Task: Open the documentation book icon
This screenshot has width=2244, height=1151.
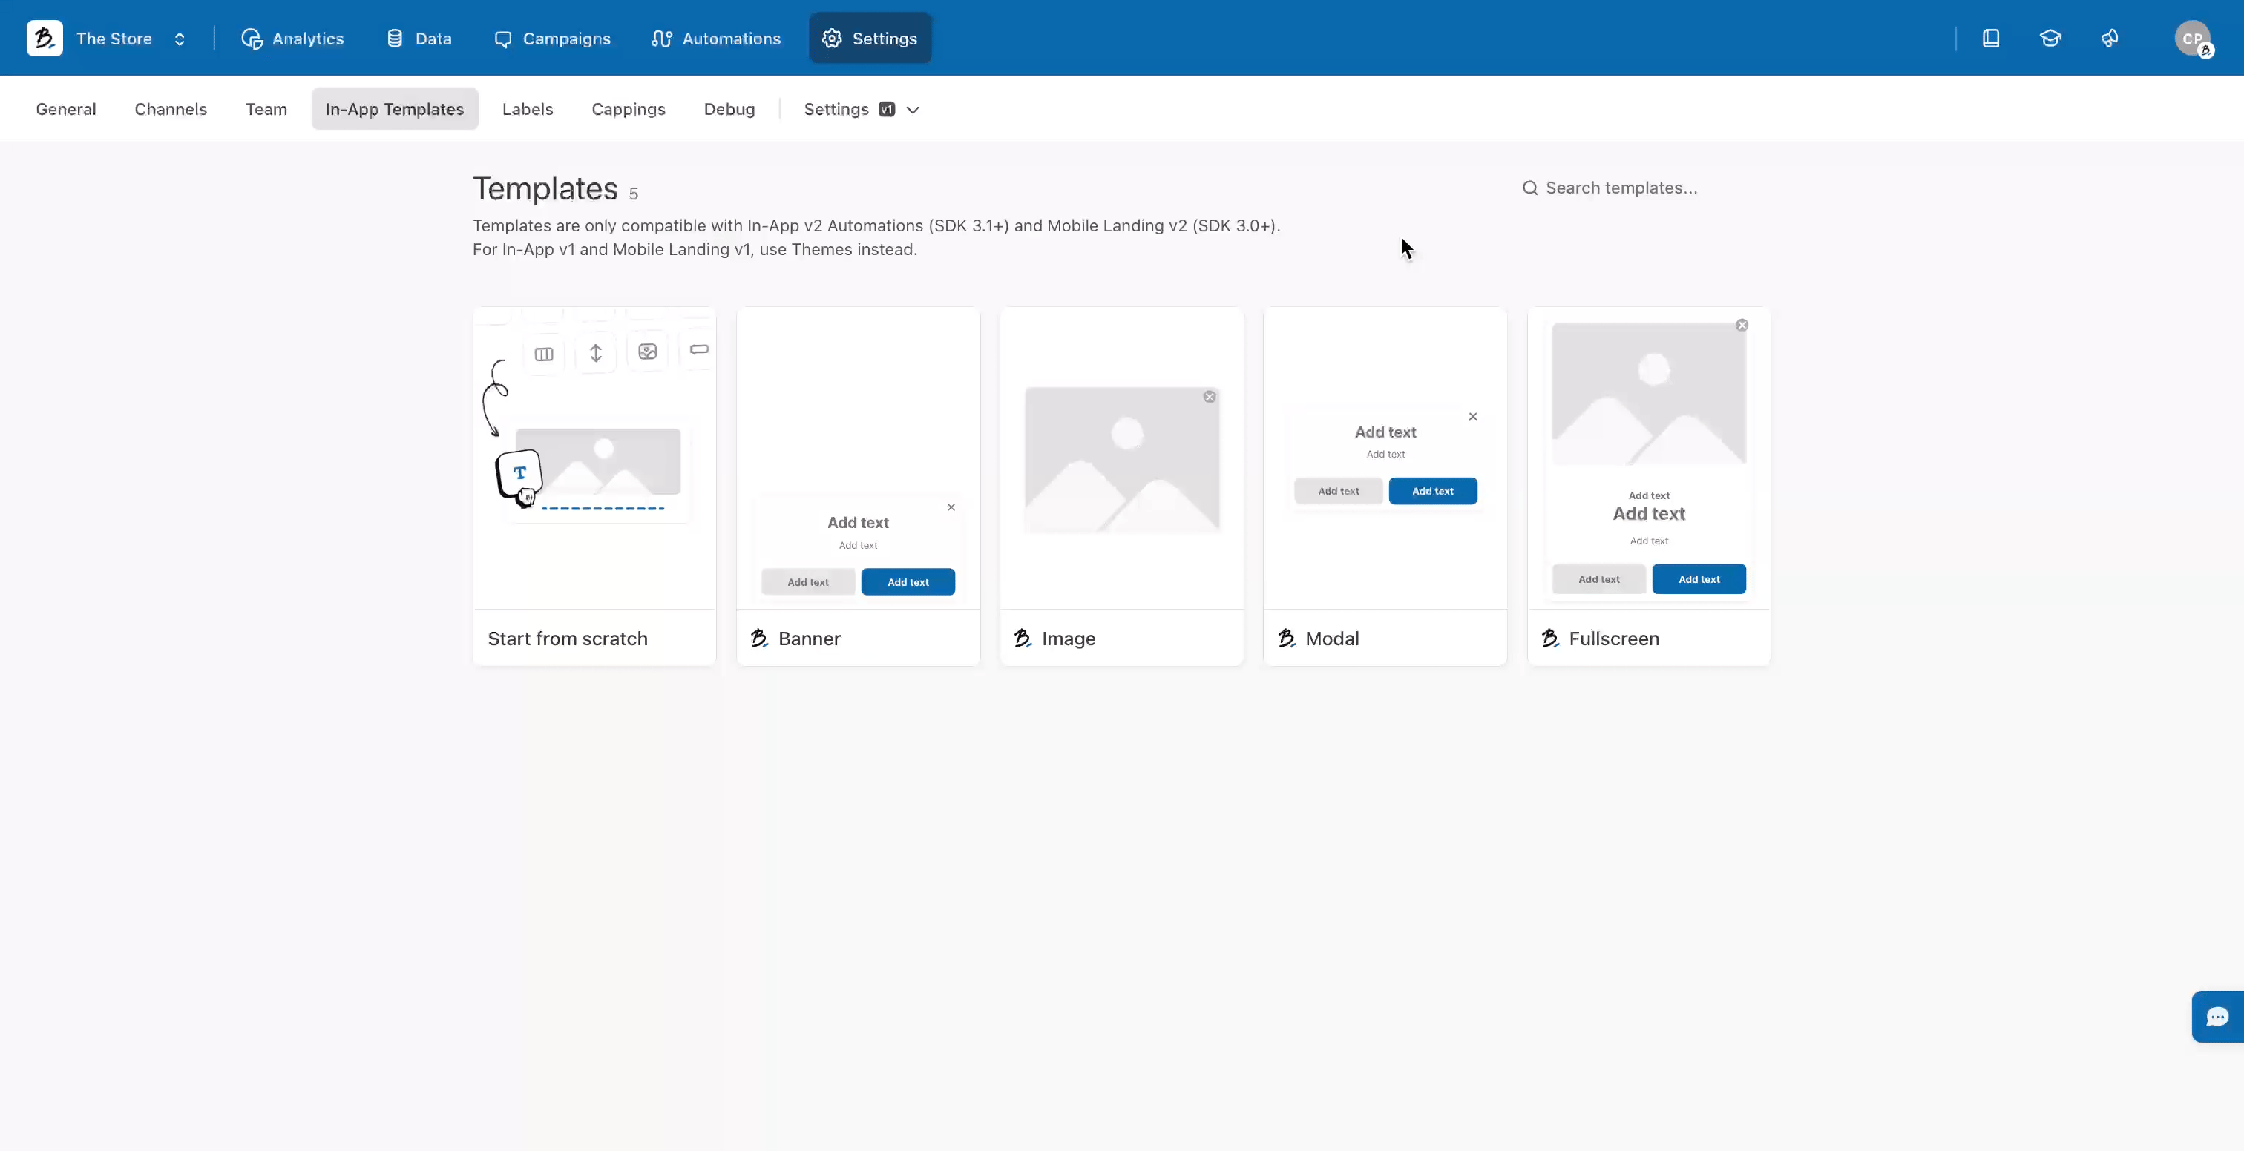Action: (x=1990, y=39)
